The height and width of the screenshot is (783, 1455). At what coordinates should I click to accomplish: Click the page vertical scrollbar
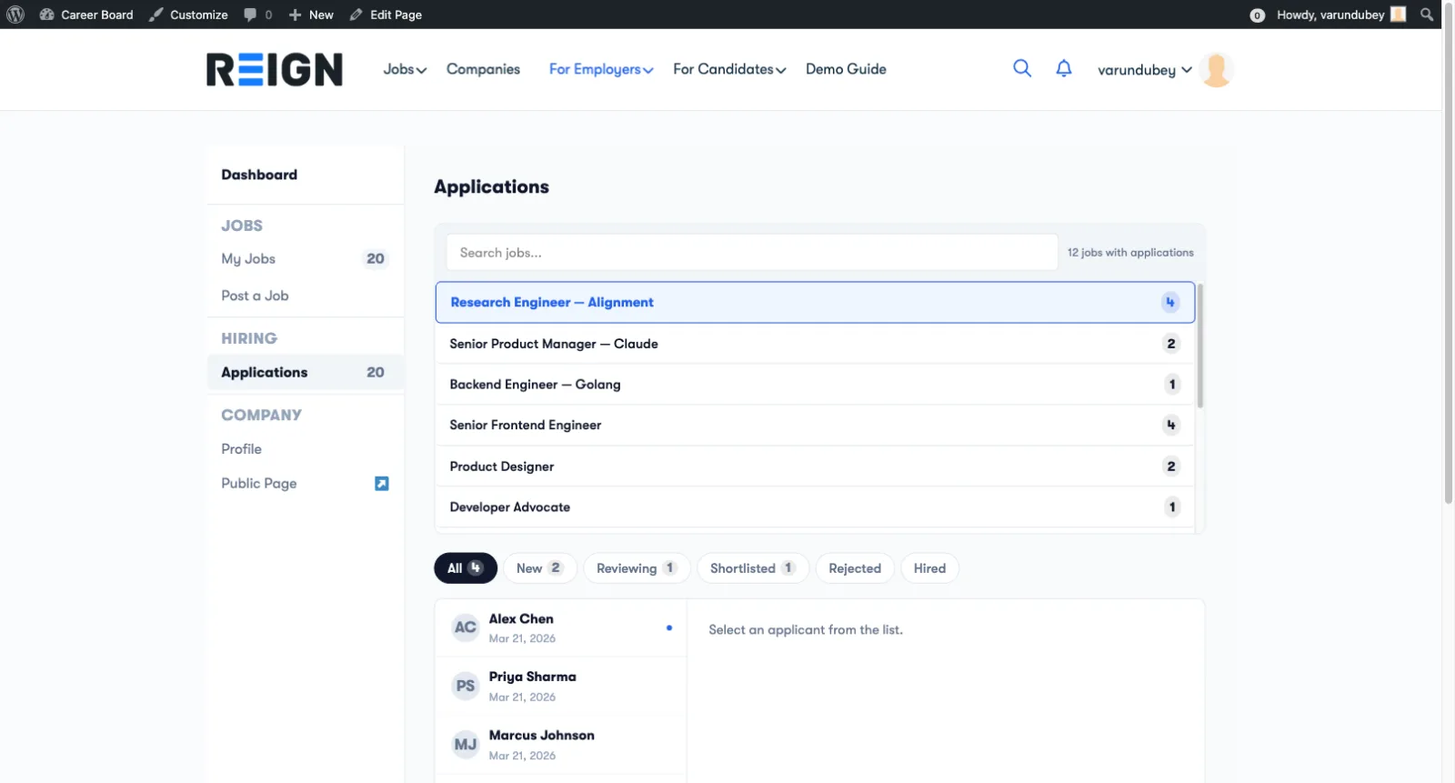1449,255
